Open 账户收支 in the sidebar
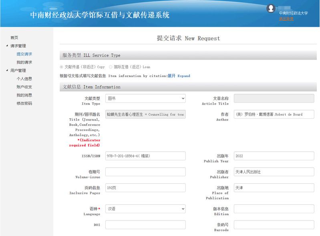Screen dimensions: 320x236 coord(24,87)
